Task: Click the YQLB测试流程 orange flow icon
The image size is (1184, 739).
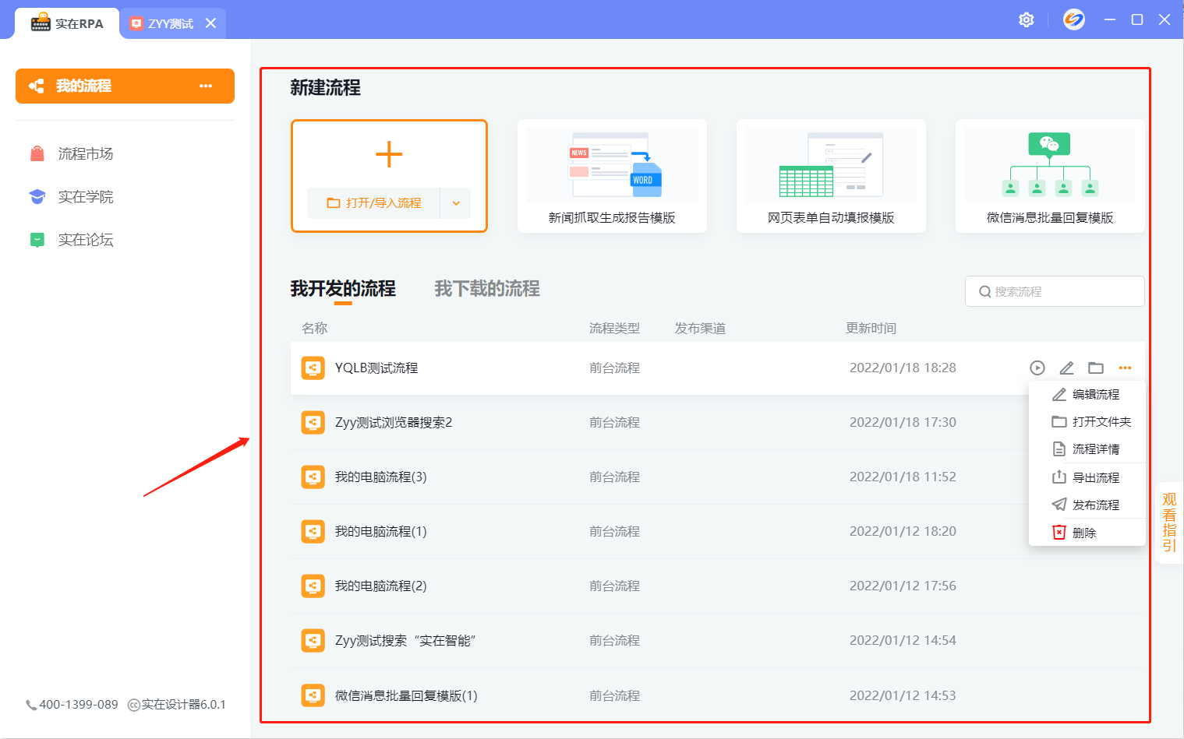Action: 313,368
